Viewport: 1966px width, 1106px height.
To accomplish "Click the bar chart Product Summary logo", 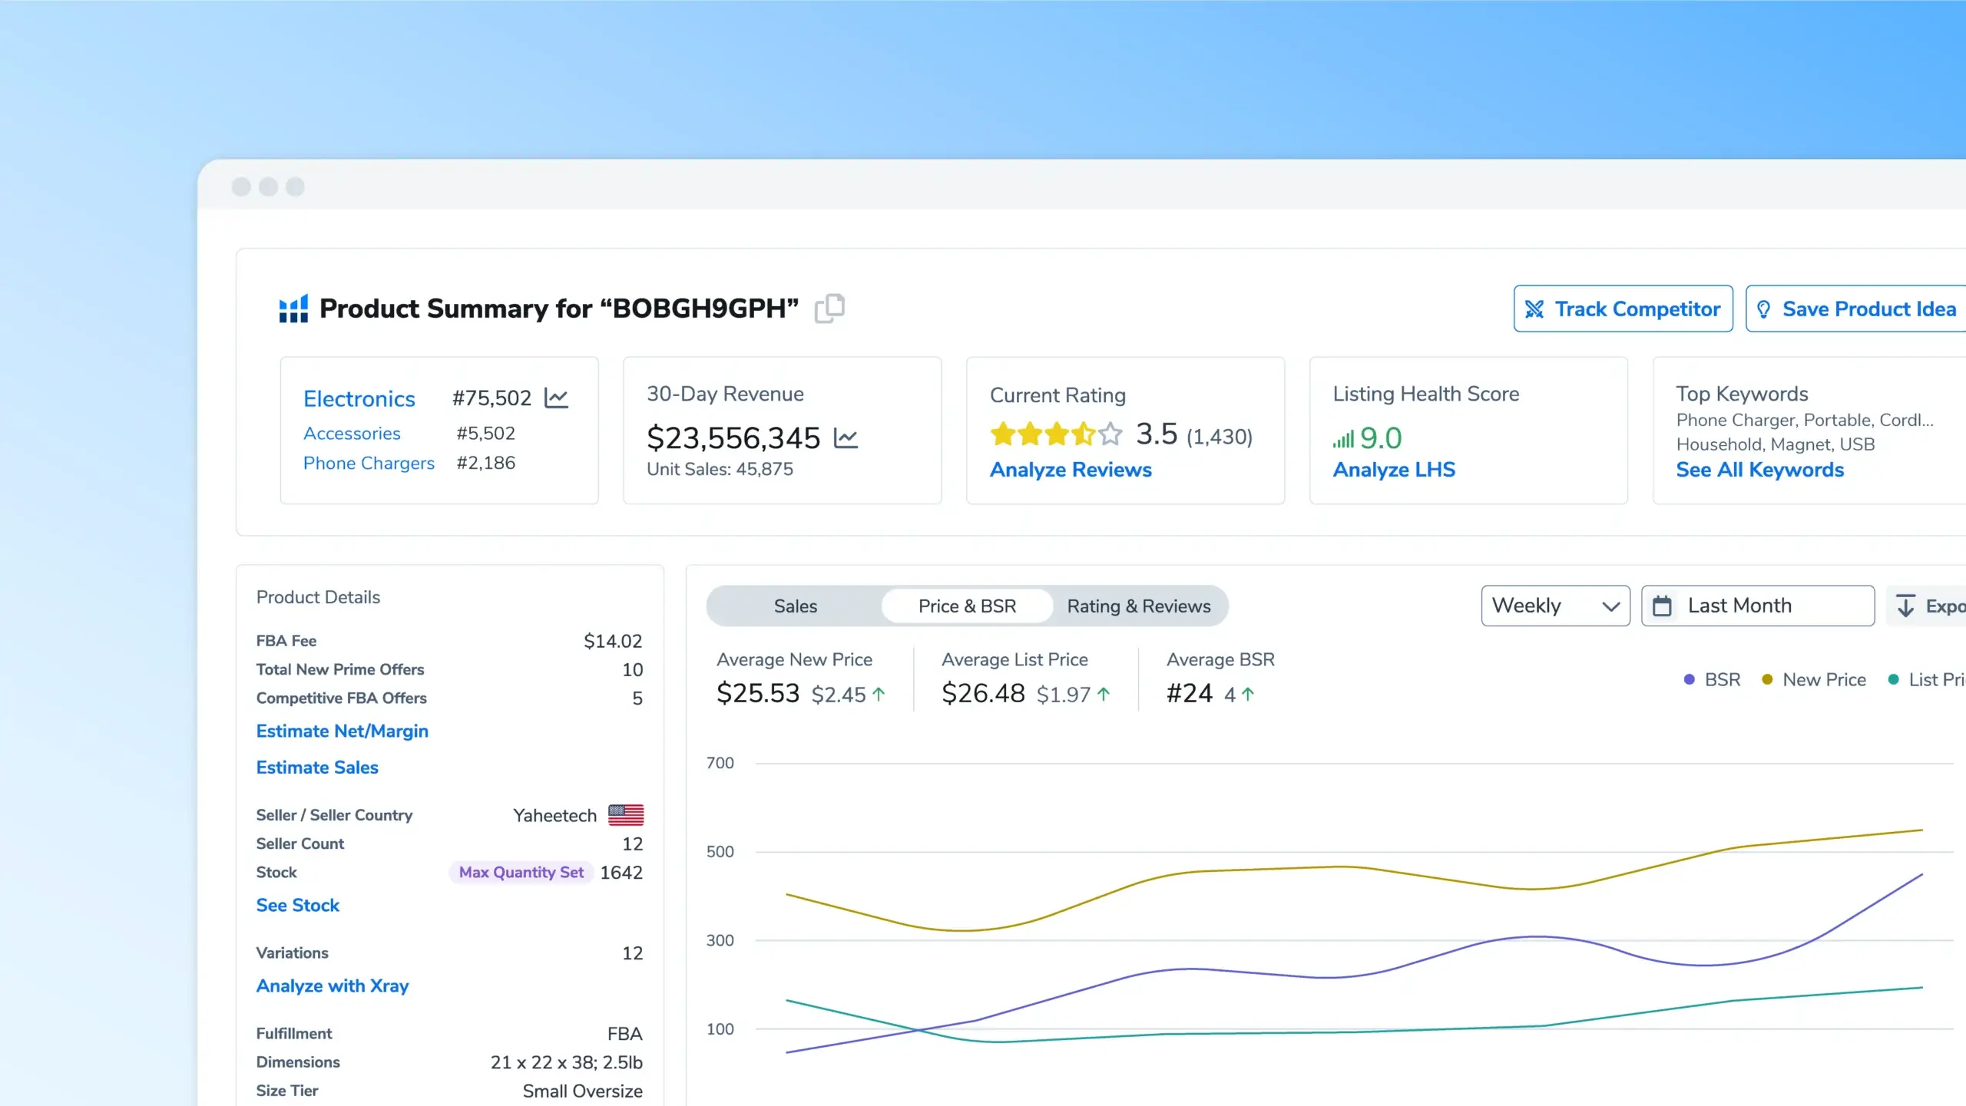I will pyautogui.click(x=293, y=309).
